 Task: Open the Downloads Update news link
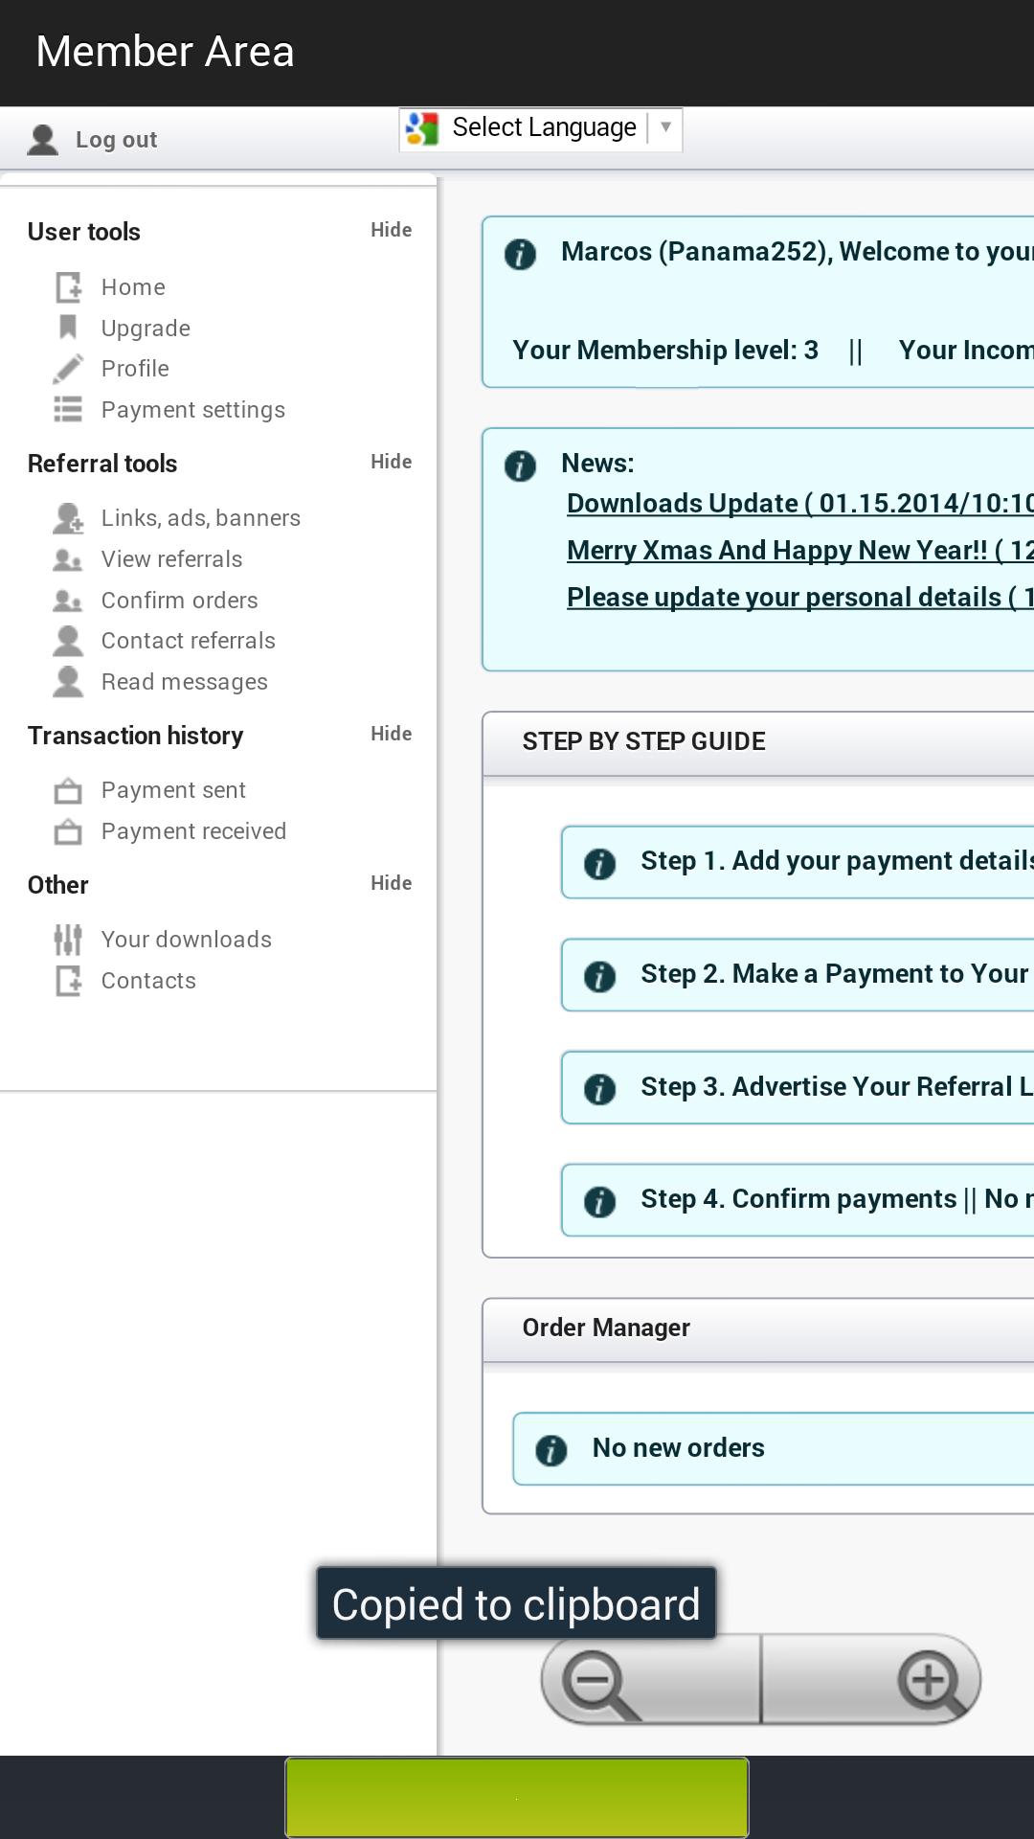coord(799,504)
